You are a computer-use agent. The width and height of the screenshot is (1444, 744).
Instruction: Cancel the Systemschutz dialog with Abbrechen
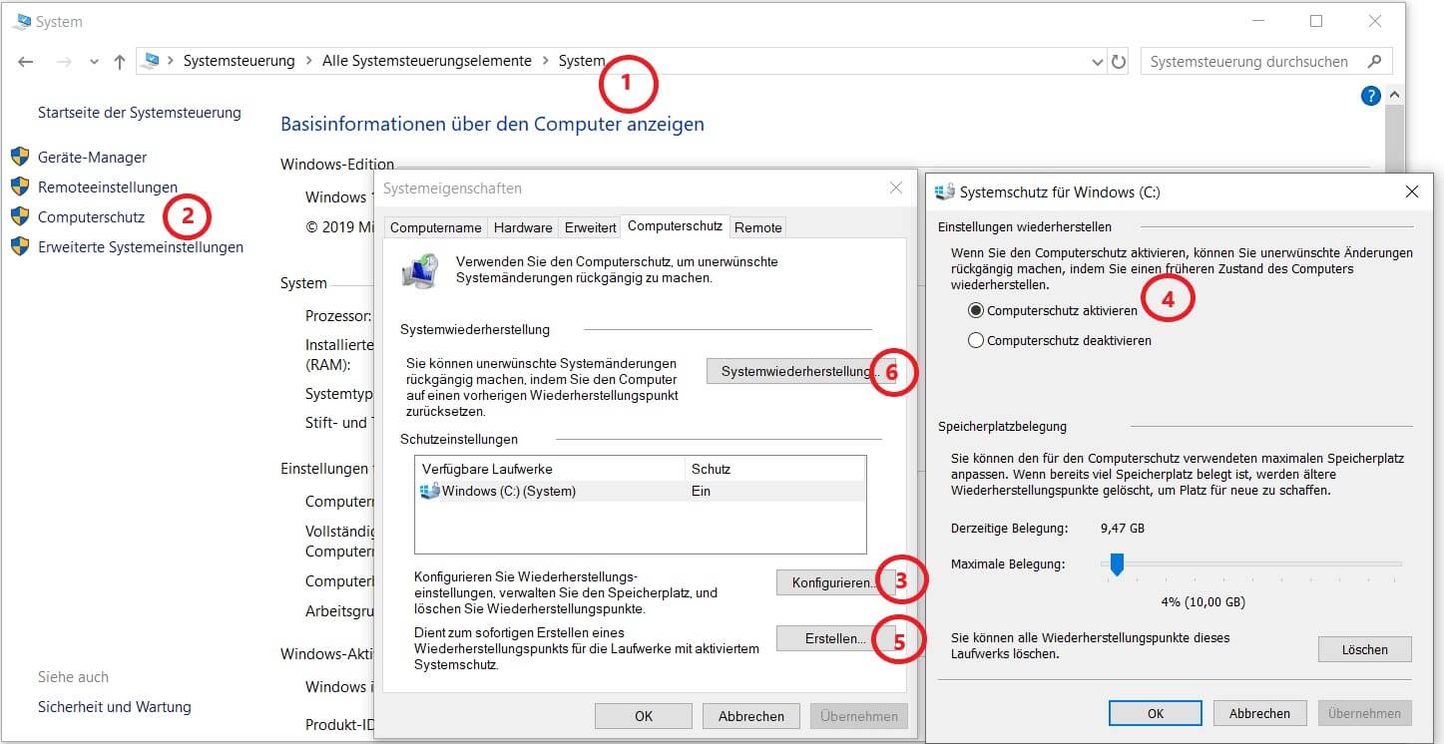click(x=1259, y=713)
